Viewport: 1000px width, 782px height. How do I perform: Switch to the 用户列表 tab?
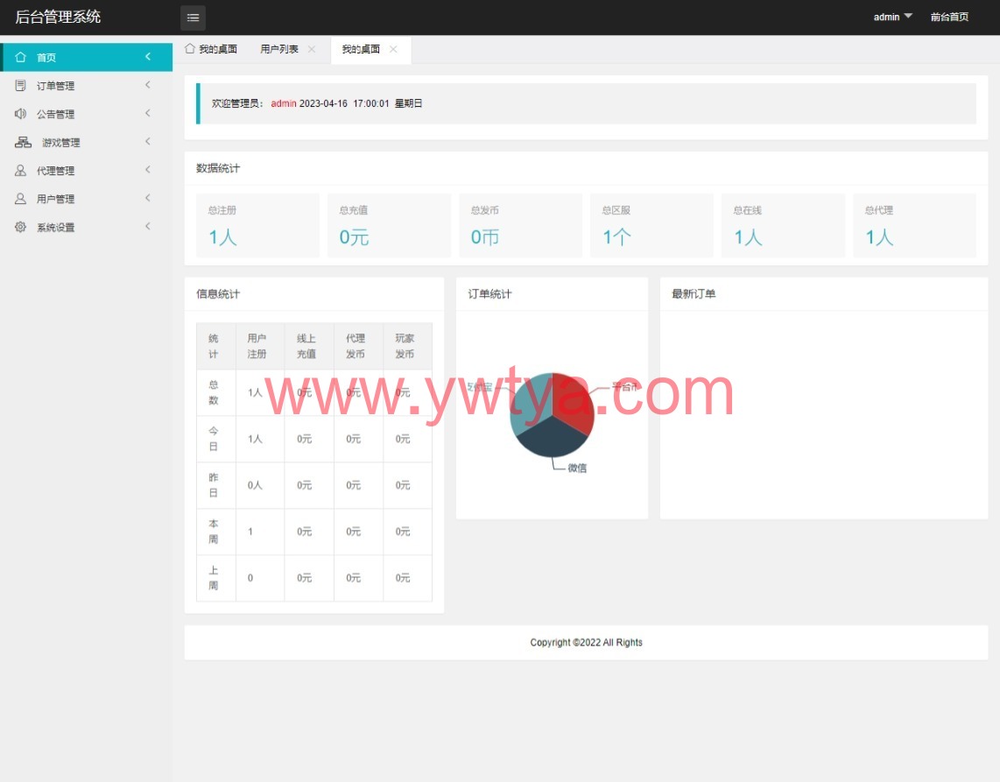279,49
